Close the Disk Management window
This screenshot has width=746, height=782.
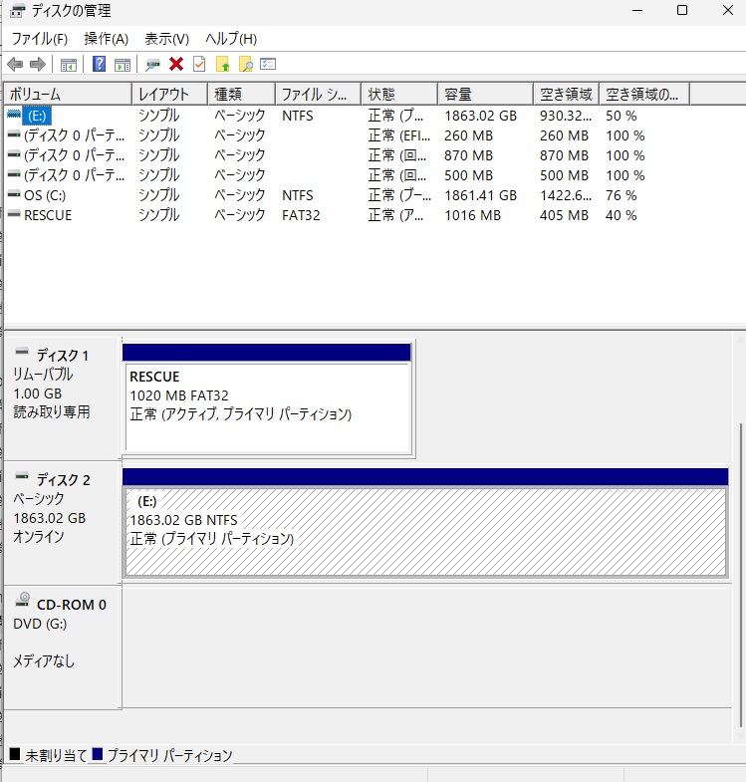click(727, 11)
